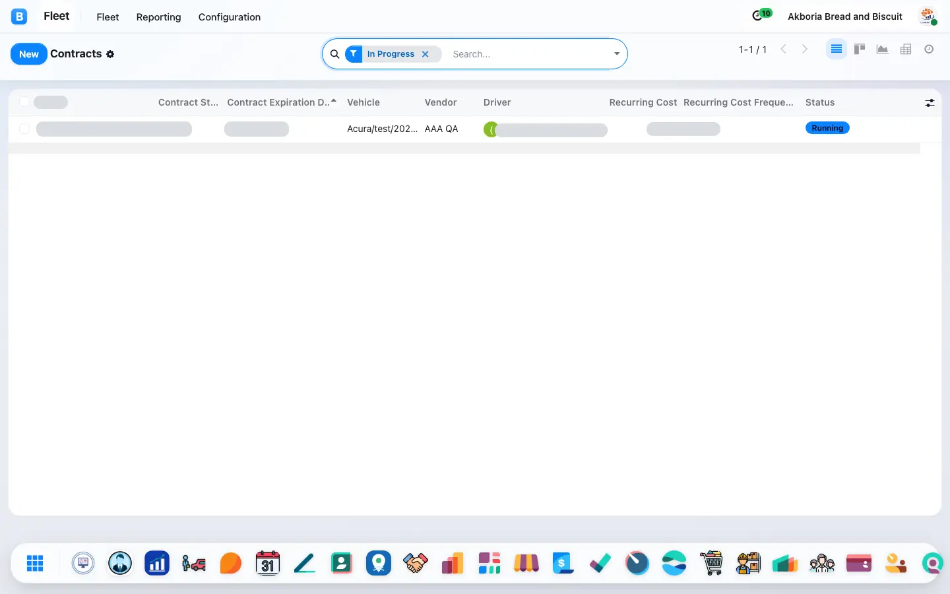
Task: Expand the search options dropdown arrow
Action: click(617, 54)
